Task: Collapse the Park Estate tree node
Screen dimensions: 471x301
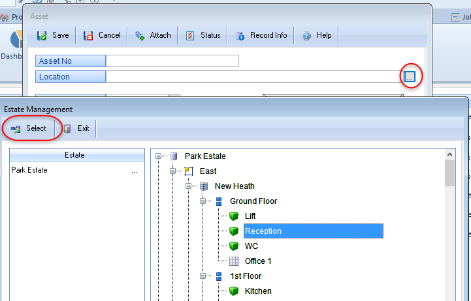Action: click(158, 156)
